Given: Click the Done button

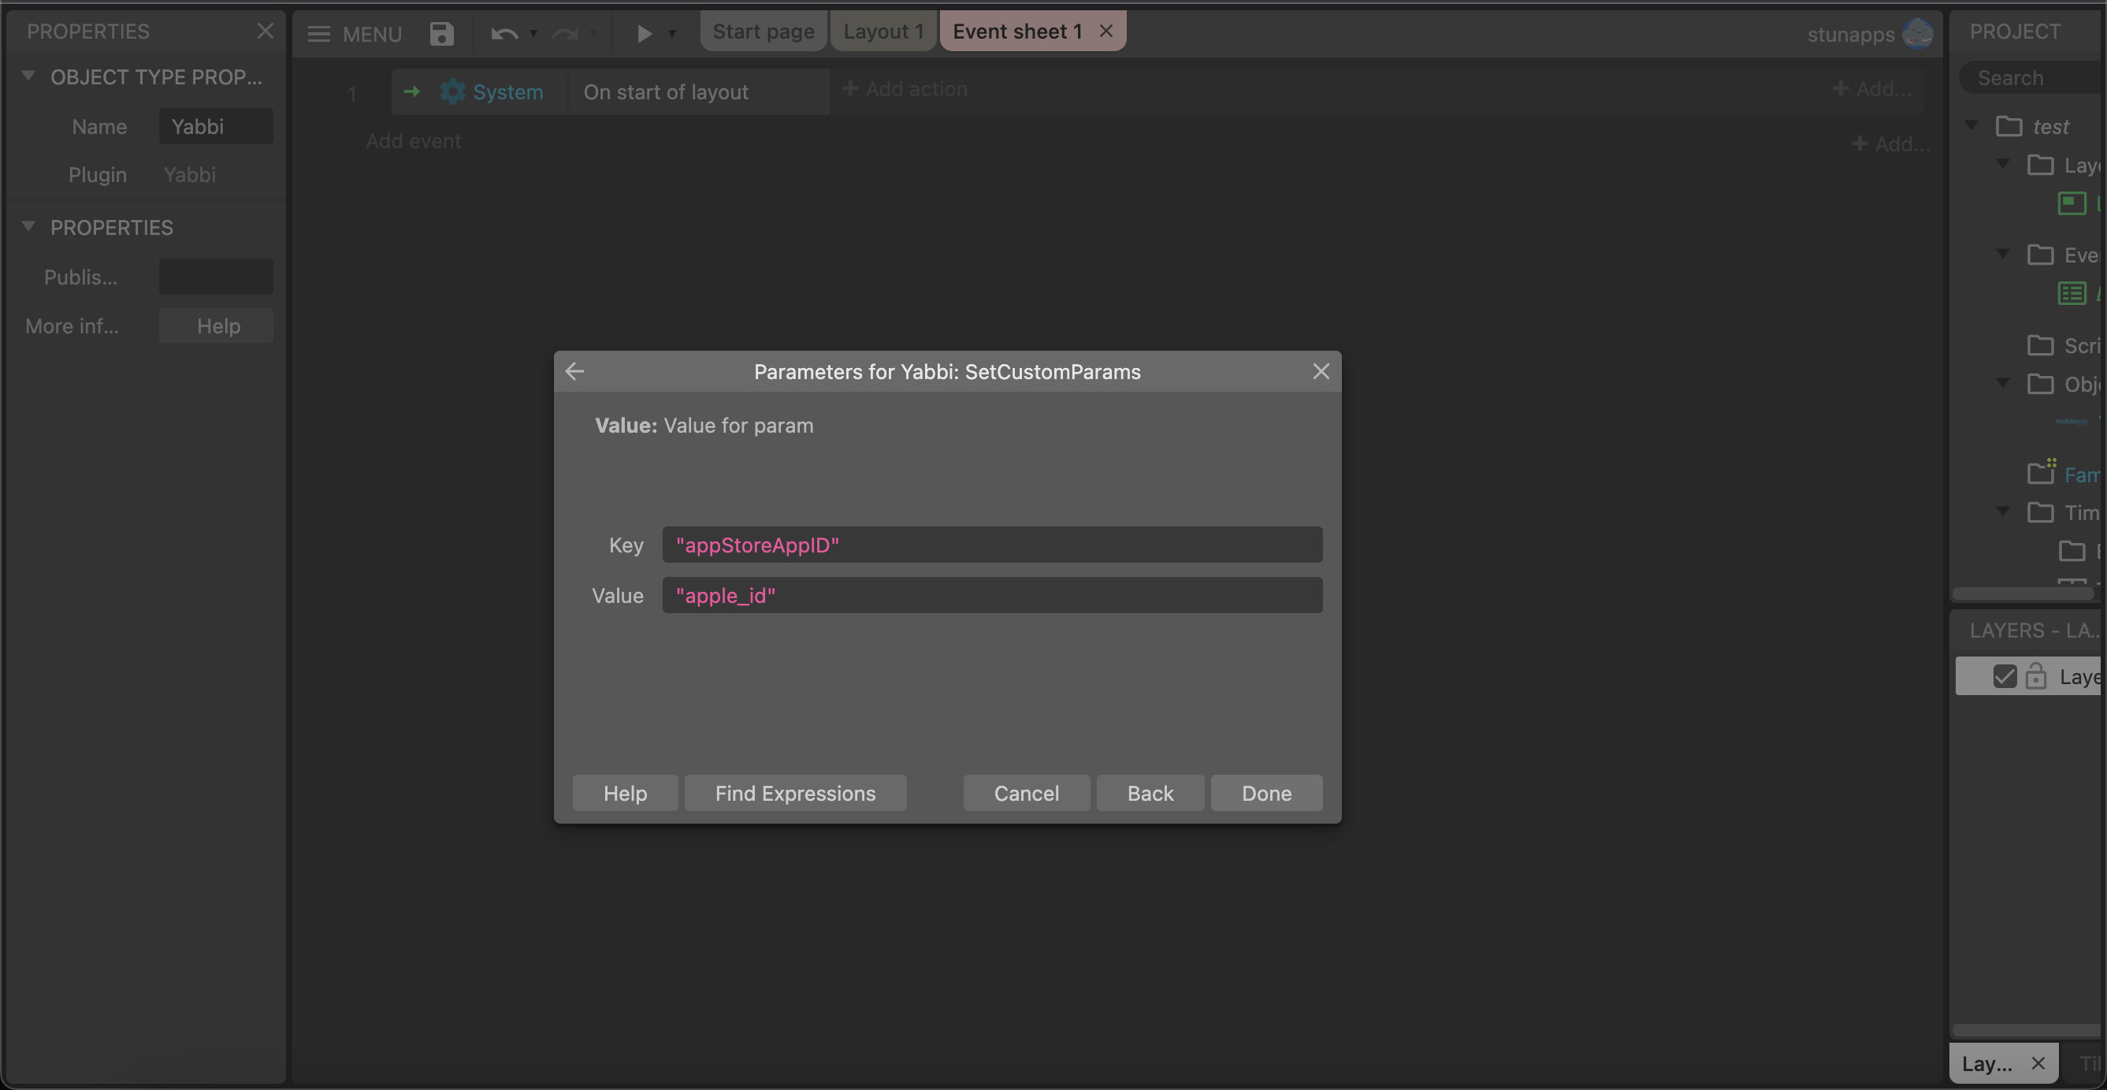Looking at the screenshot, I should tap(1265, 793).
